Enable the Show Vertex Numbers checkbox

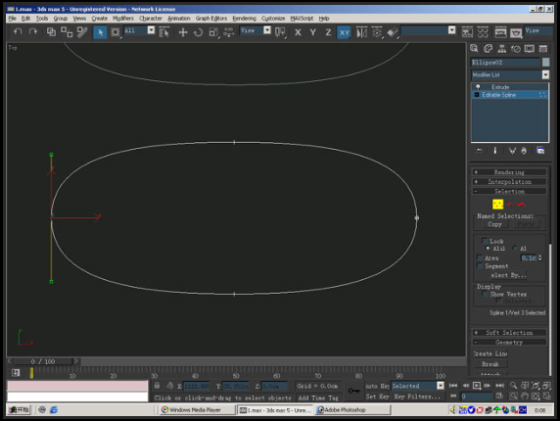pos(485,294)
